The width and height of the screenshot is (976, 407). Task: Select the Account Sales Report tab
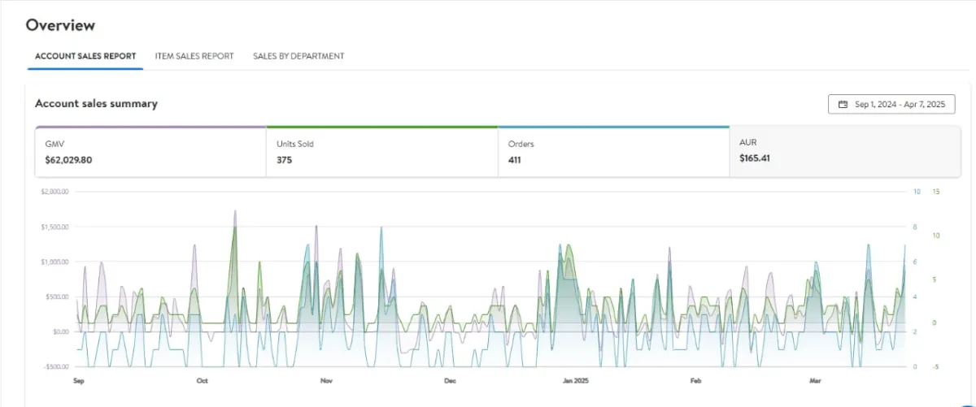click(x=85, y=56)
